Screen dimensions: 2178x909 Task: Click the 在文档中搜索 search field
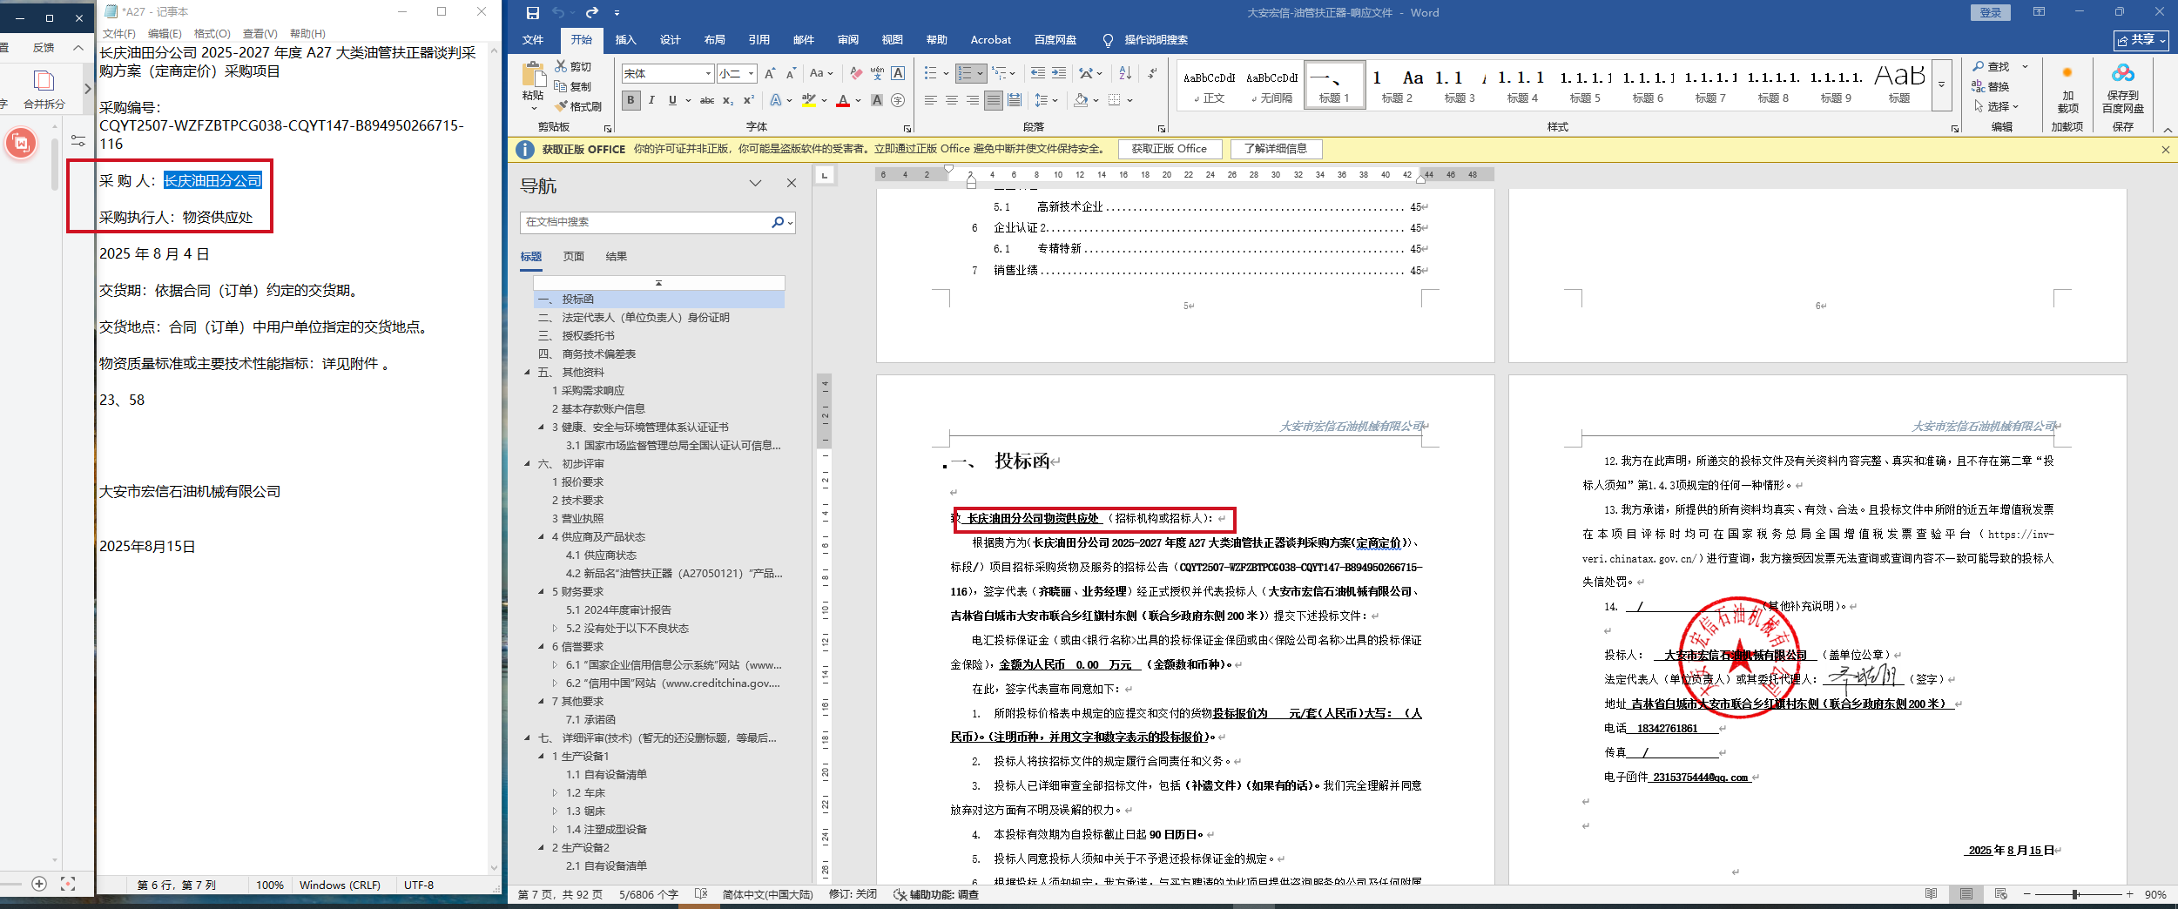click(x=644, y=222)
